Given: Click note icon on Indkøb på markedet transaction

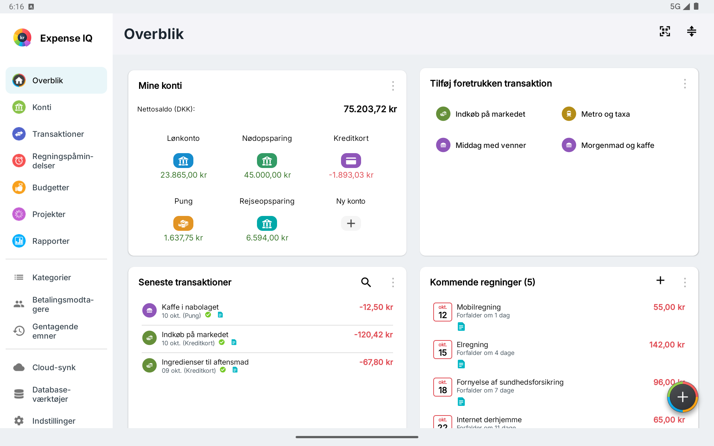Looking at the screenshot, I should [x=234, y=342].
